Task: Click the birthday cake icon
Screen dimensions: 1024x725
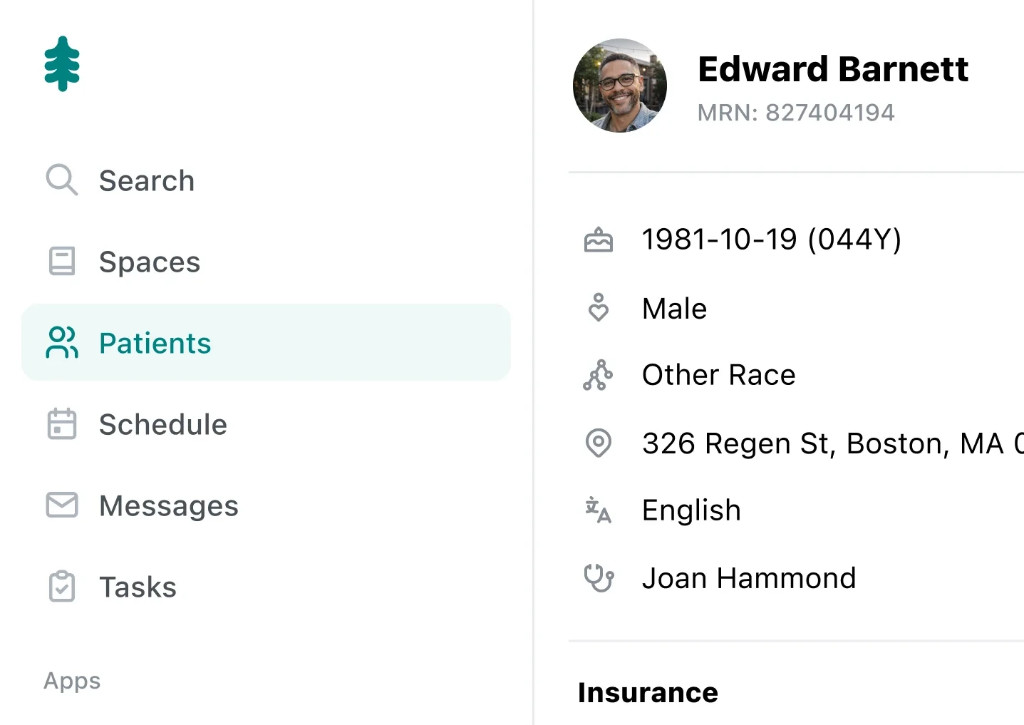Action: (x=598, y=240)
